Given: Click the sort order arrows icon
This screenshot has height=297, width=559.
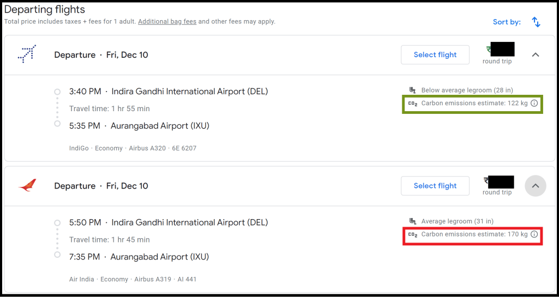Looking at the screenshot, I should pos(536,22).
